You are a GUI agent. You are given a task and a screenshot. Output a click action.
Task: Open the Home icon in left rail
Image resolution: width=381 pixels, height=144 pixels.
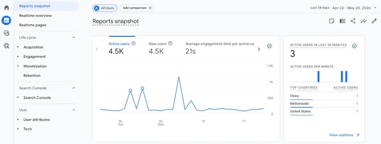pyautogui.click(x=7, y=7)
